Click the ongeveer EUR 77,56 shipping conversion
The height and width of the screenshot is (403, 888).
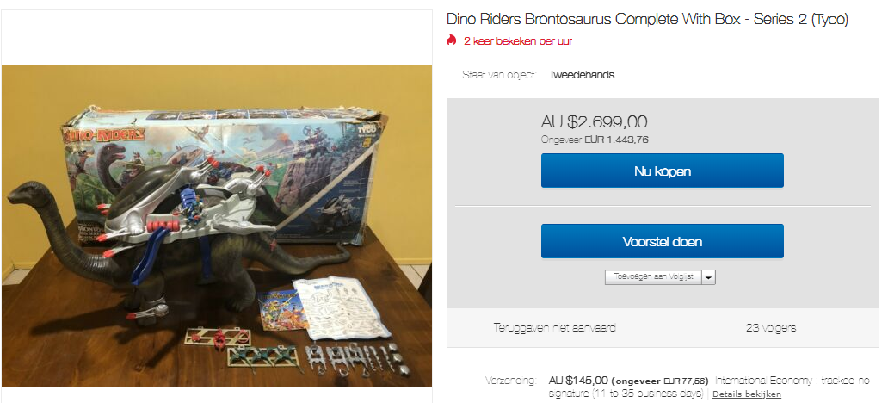point(660,381)
